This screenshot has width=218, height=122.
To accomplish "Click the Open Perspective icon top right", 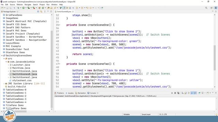I will pyautogui.click(x=211, y=8).
